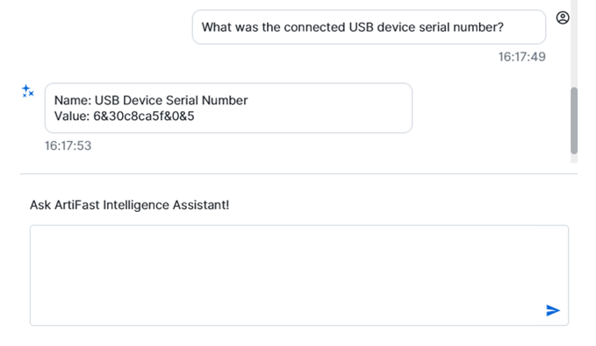Screen dimensions: 596x346
Task: Click the user profile avatar icon
Action: tap(563, 18)
